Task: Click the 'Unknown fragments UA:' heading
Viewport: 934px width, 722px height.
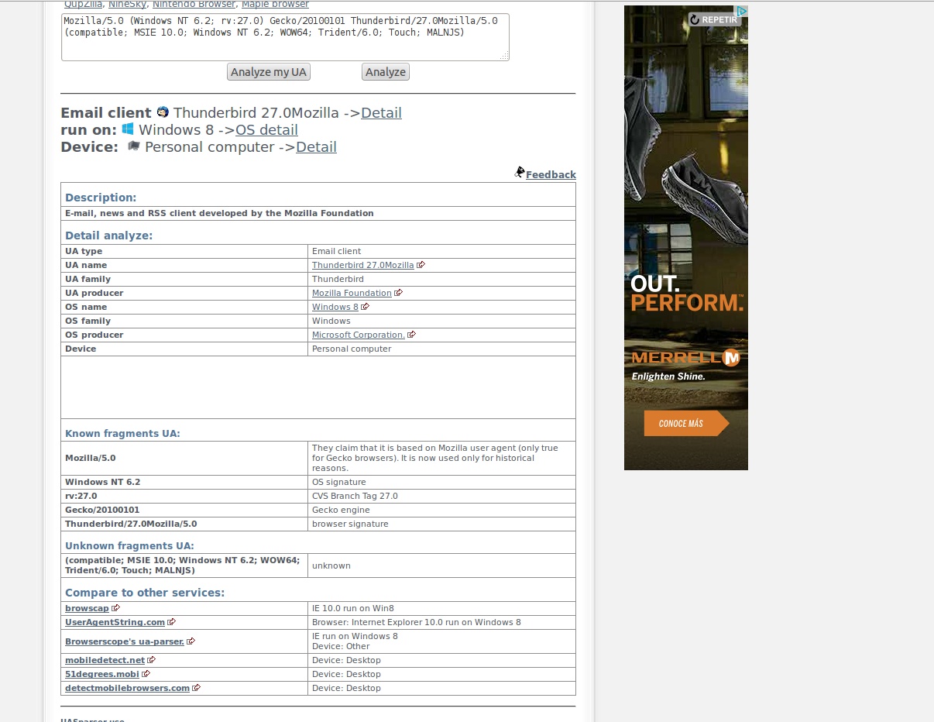Action: coord(129,545)
